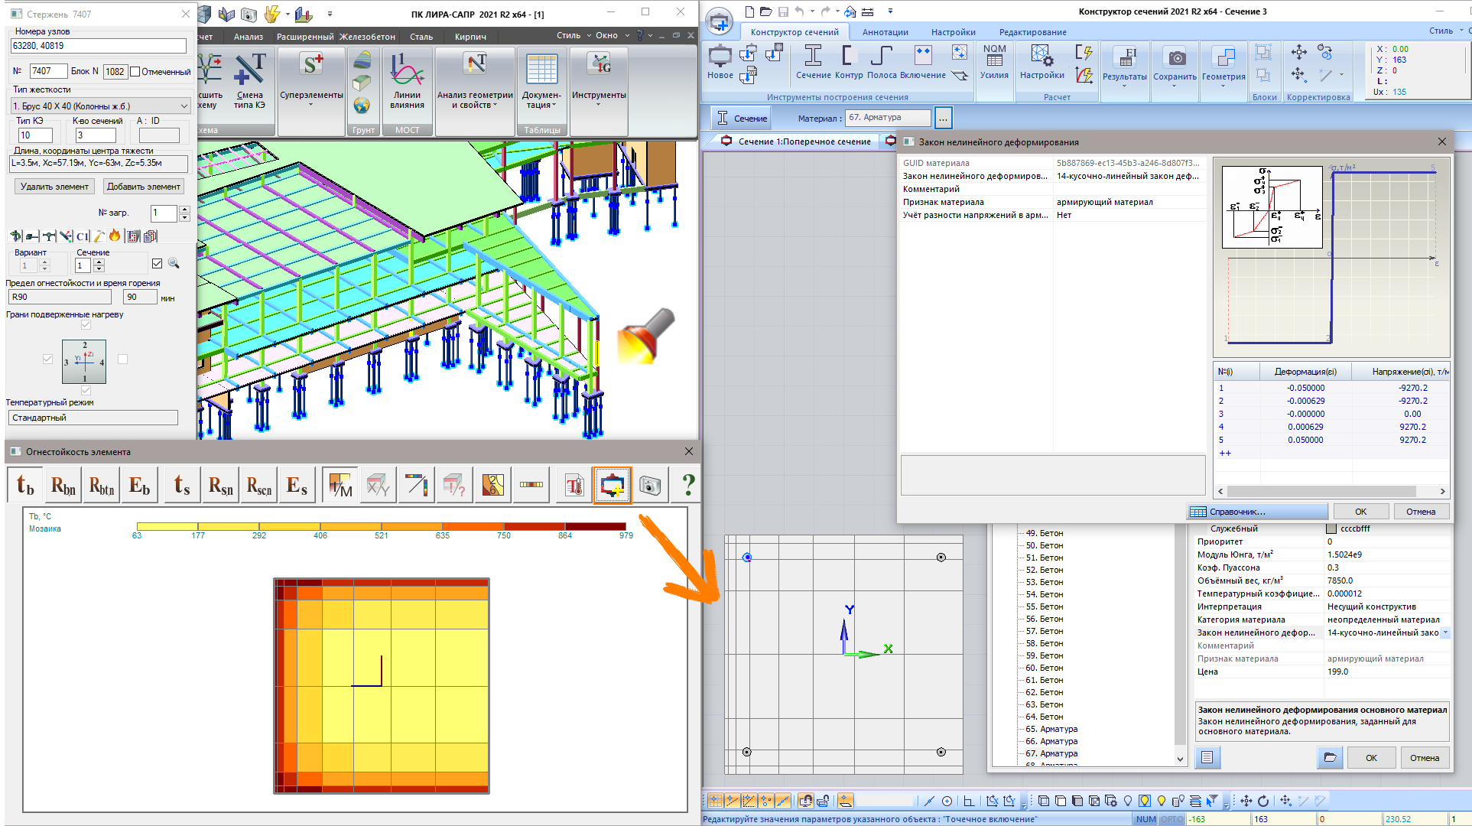Open Суперэлементы tool in ribbon
This screenshot has width=1472, height=826.
(x=310, y=76)
